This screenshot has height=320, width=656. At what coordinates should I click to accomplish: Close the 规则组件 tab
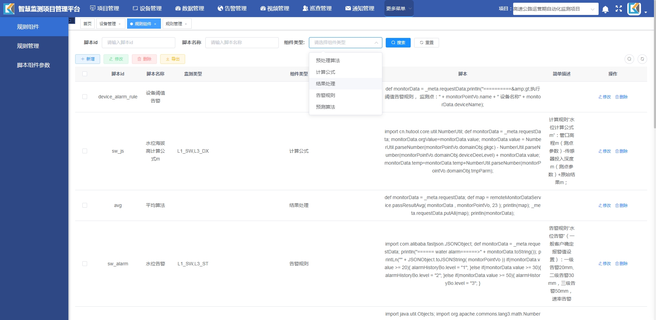[x=155, y=24]
